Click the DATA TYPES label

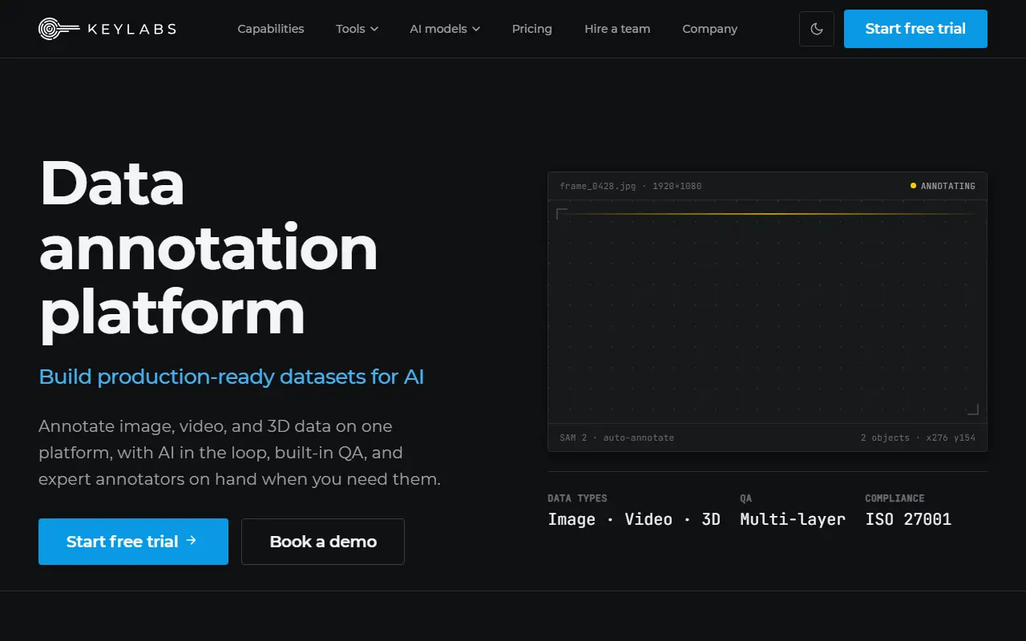(x=577, y=498)
